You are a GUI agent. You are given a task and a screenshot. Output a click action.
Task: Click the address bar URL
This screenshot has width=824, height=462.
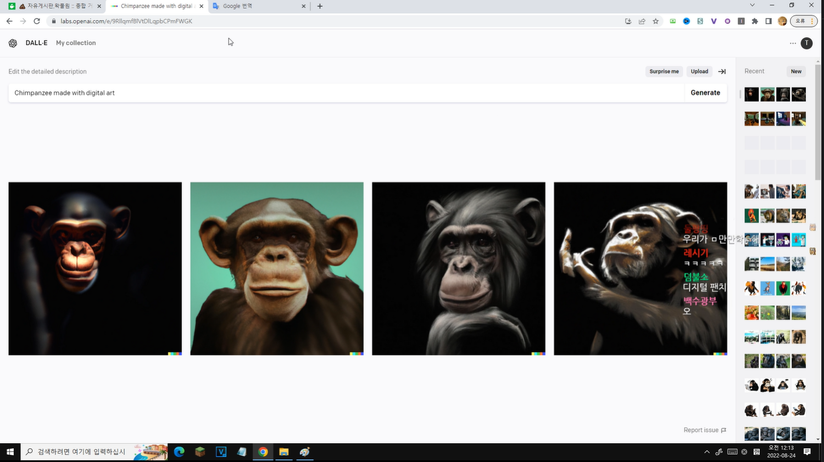click(x=126, y=21)
